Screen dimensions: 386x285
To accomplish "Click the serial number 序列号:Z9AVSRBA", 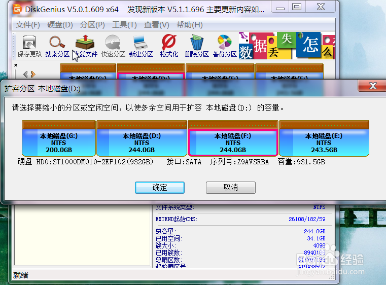I will click(x=239, y=162).
